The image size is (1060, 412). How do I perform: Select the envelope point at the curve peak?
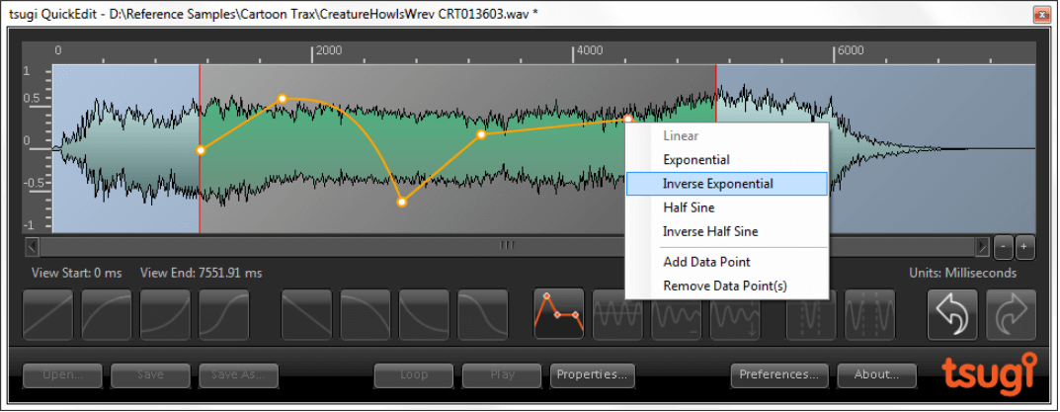pyautogui.click(x=282, y=99)
